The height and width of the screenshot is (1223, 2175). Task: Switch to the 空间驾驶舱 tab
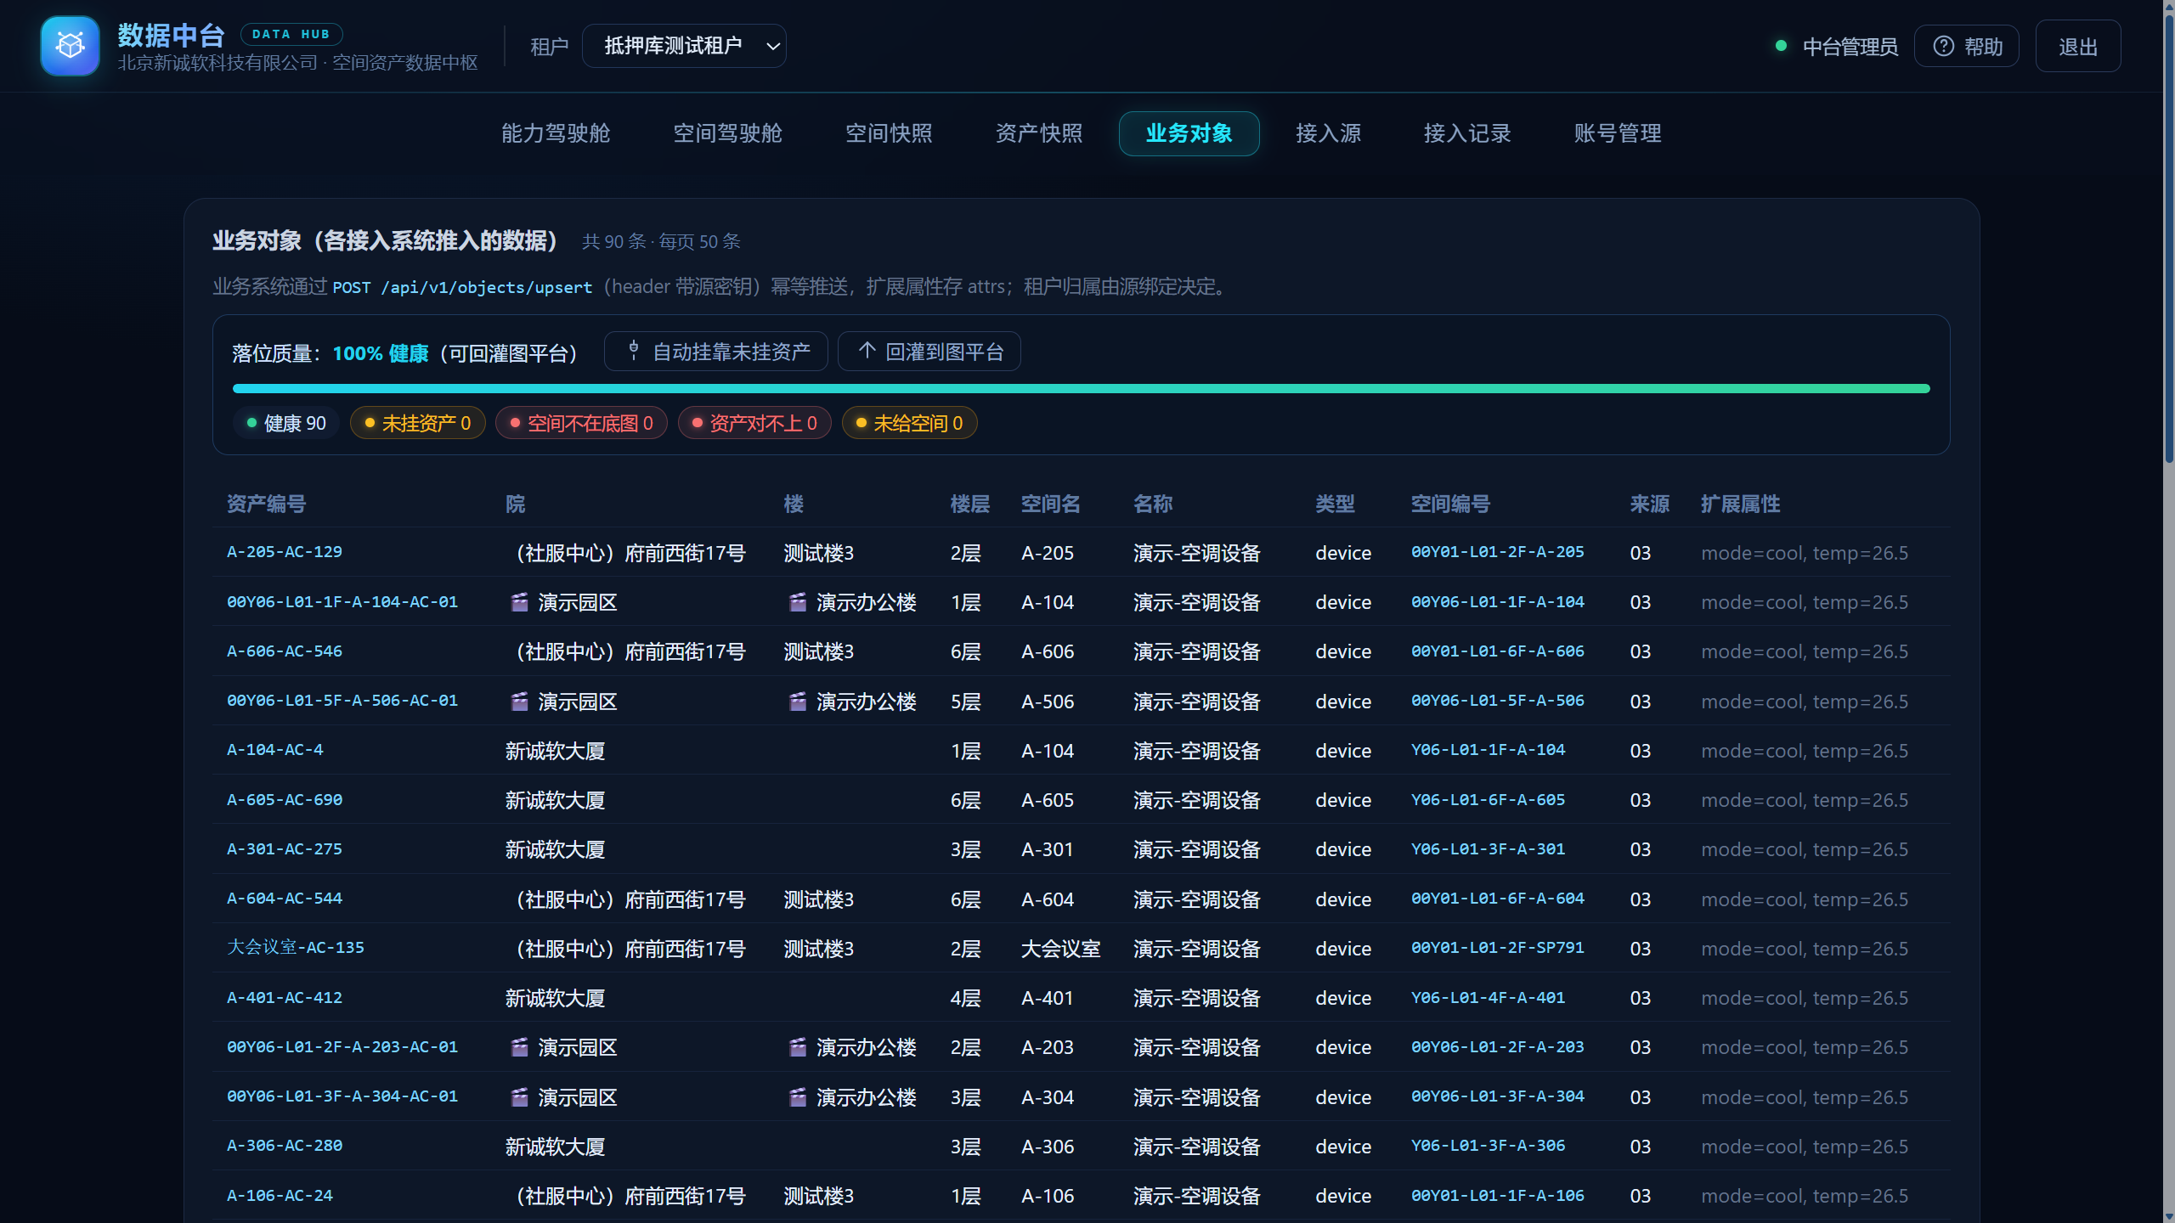click(x=727, y=133)
